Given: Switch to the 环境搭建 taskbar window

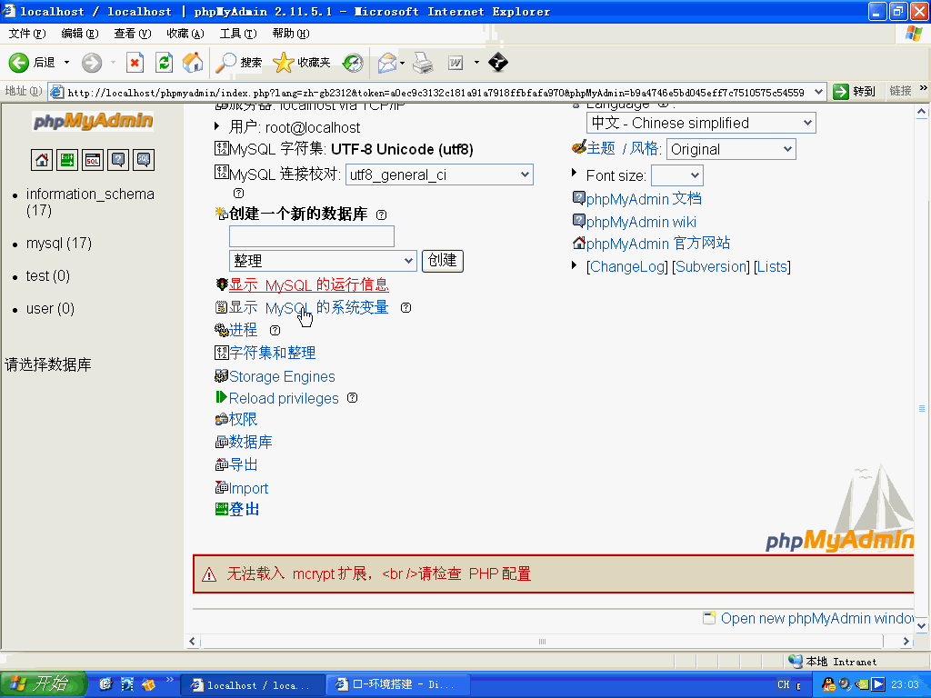Looking at the screenshot, I should click(x=398, y=684).
